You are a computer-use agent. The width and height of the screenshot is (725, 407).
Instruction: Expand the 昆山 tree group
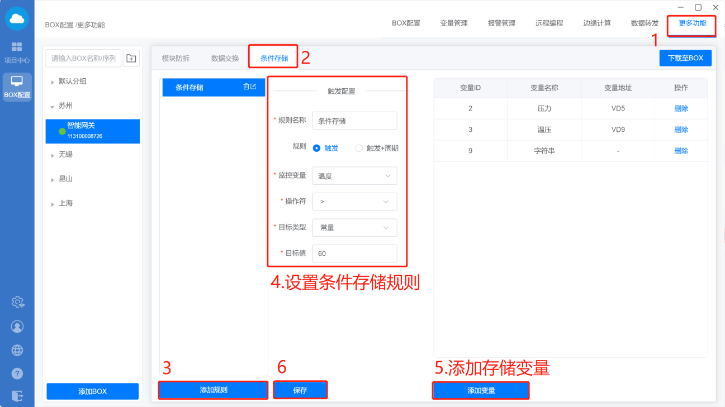[x=53, y=180]
